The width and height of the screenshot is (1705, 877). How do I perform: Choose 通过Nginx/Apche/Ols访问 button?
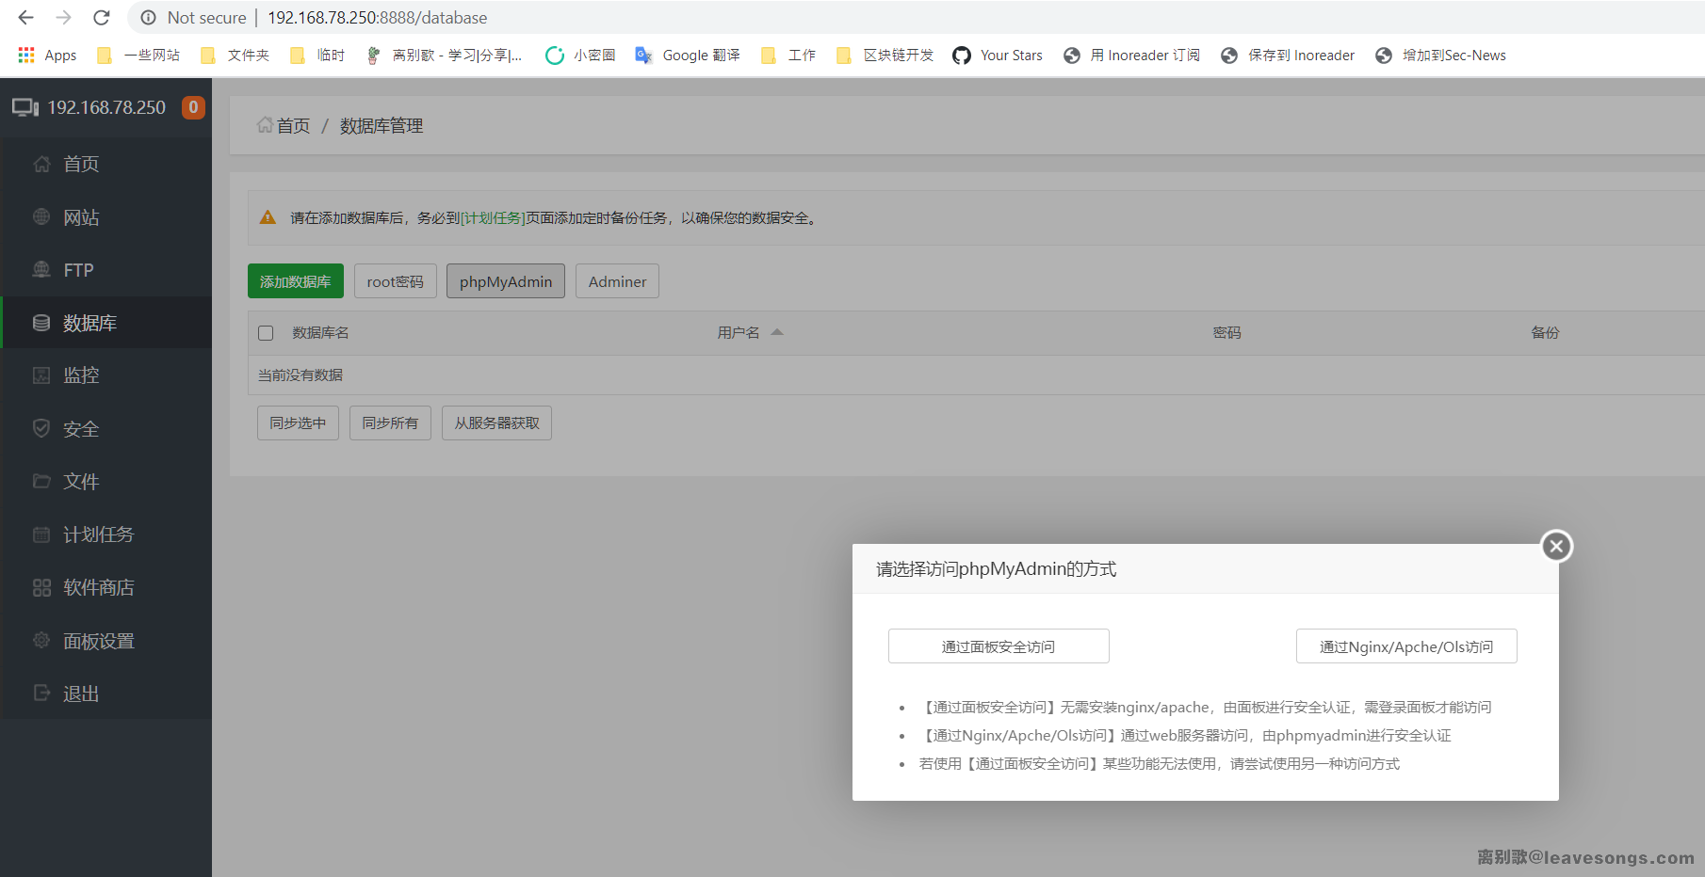point(1405,646)
